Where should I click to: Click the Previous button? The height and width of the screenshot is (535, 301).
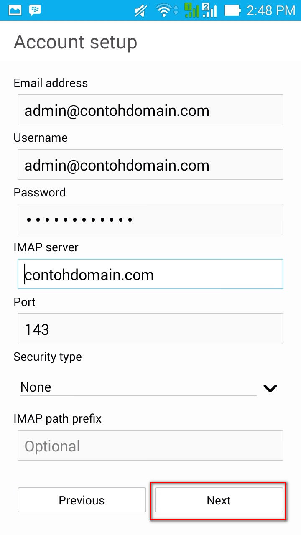(x=82, y=500)
